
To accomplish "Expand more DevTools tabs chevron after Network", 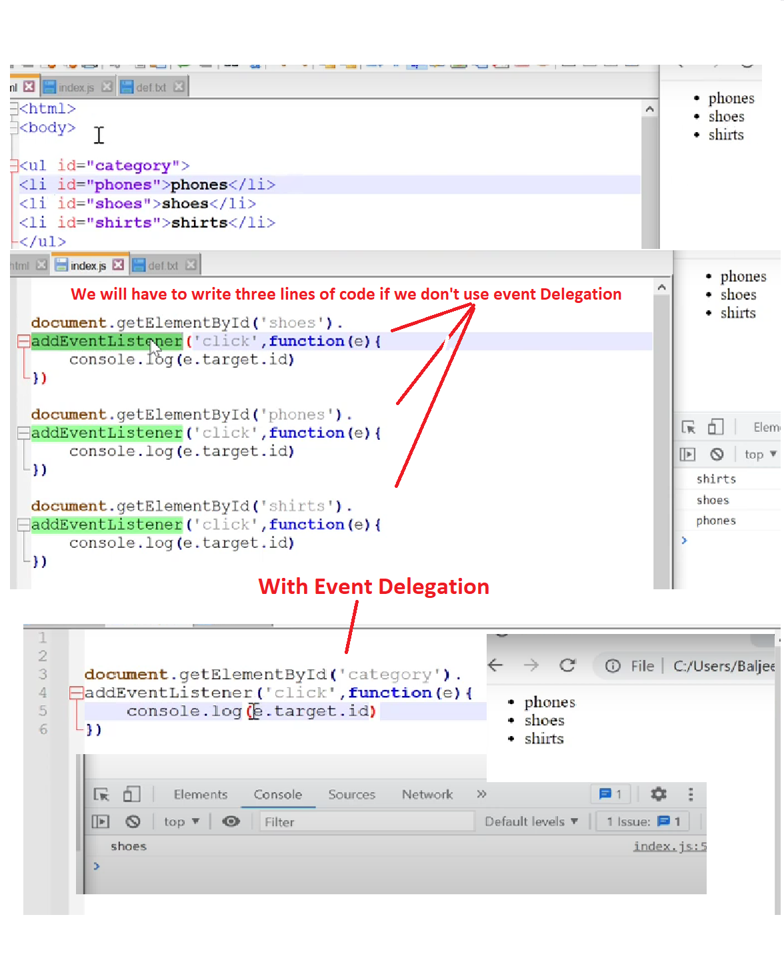I will [x=481, y=794].
